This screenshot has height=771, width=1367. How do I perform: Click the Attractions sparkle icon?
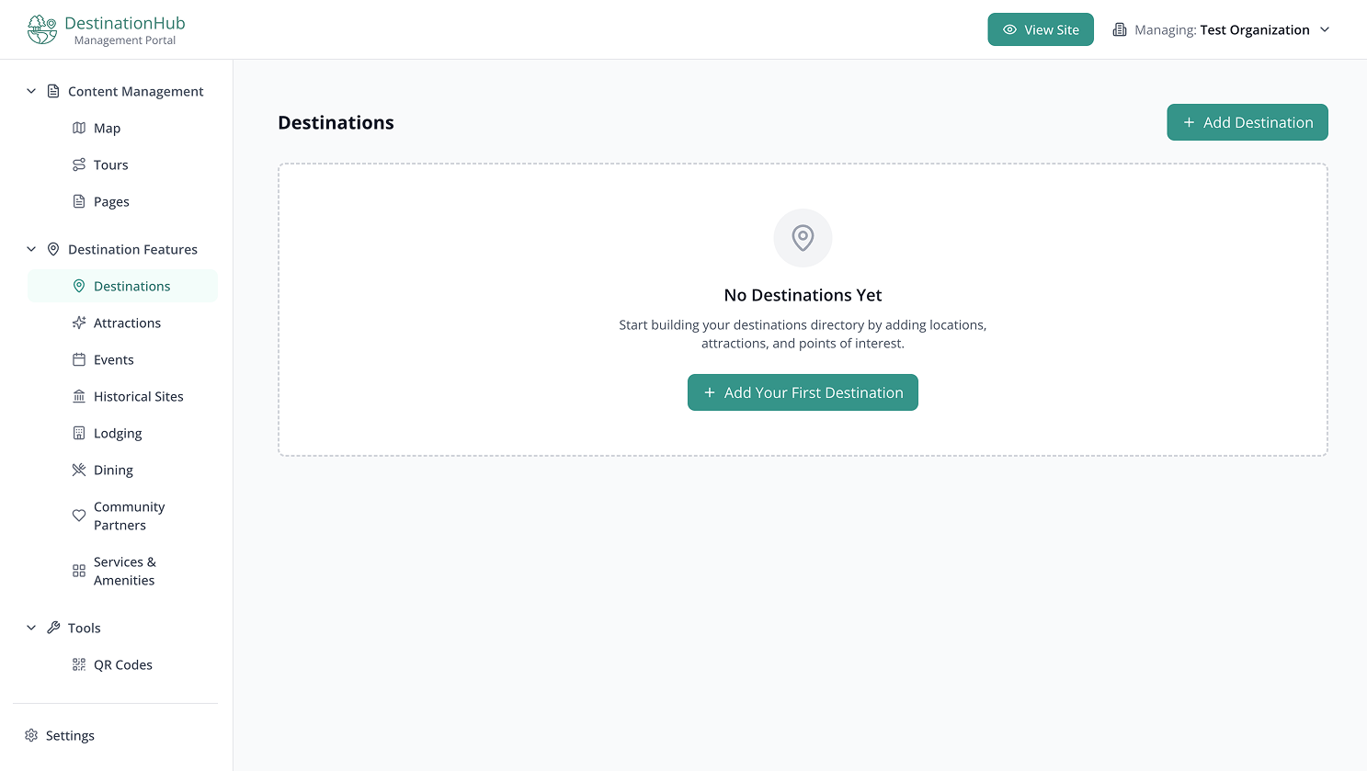(79, 323)
